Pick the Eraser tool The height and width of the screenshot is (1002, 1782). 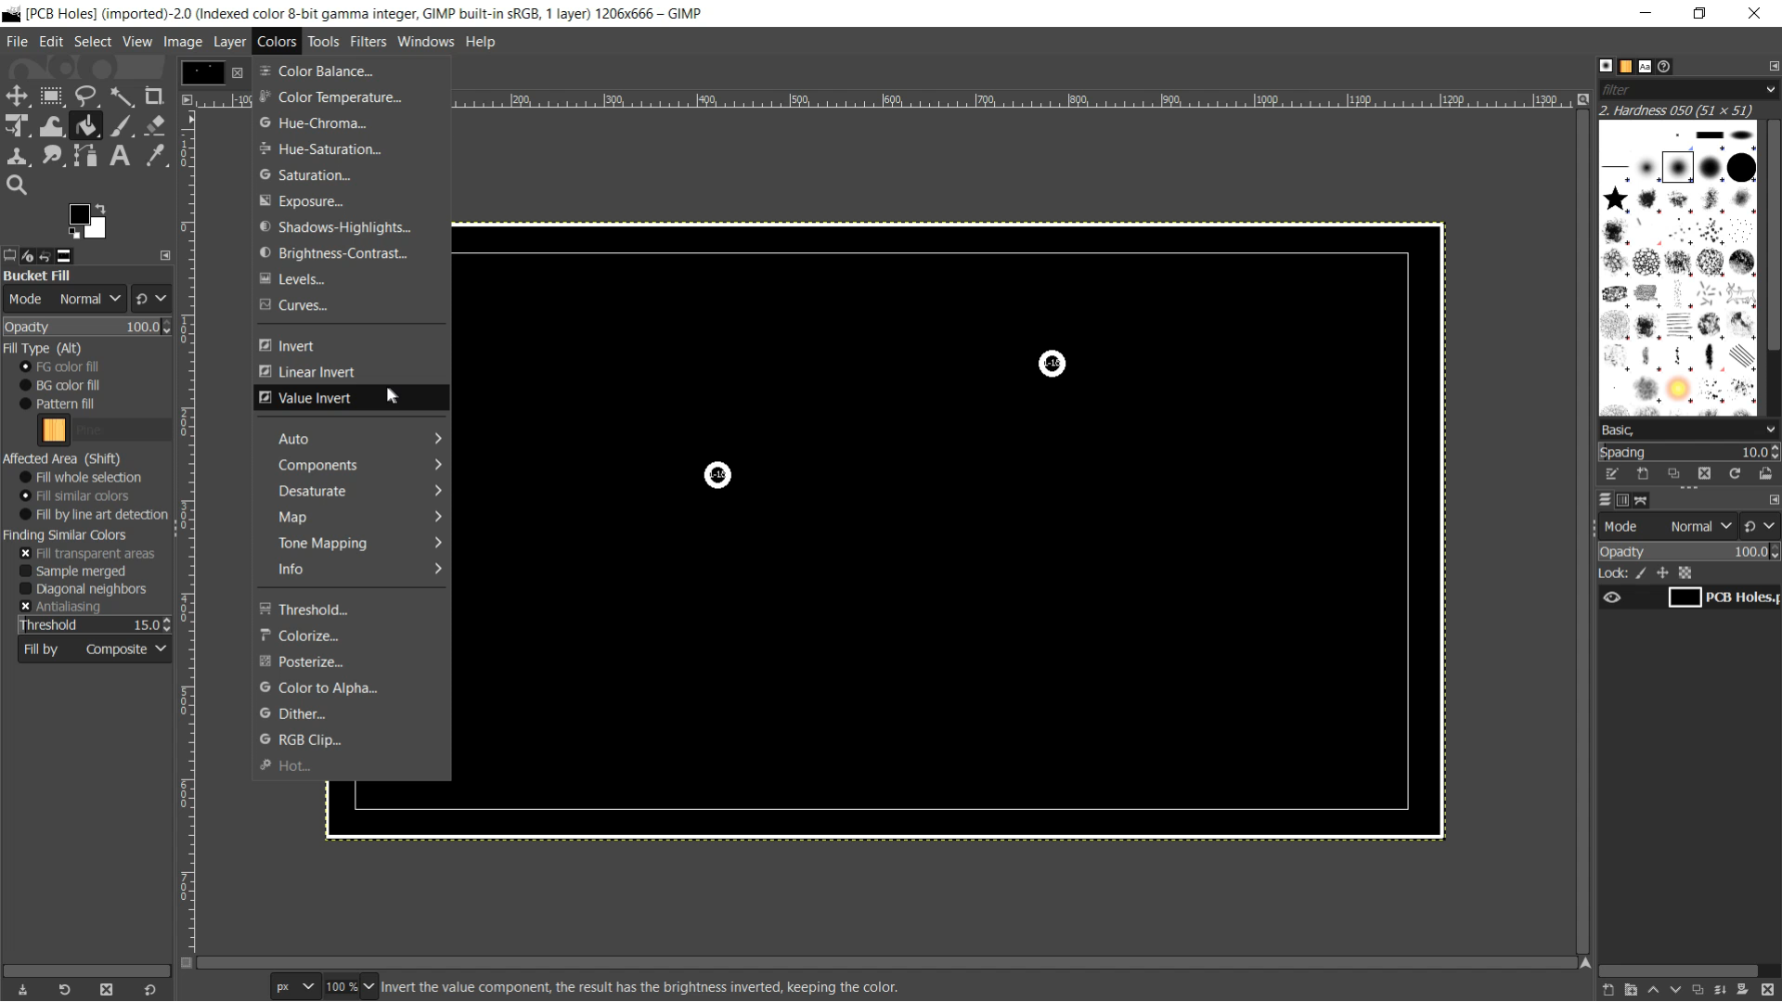click(x=155, y=126)
